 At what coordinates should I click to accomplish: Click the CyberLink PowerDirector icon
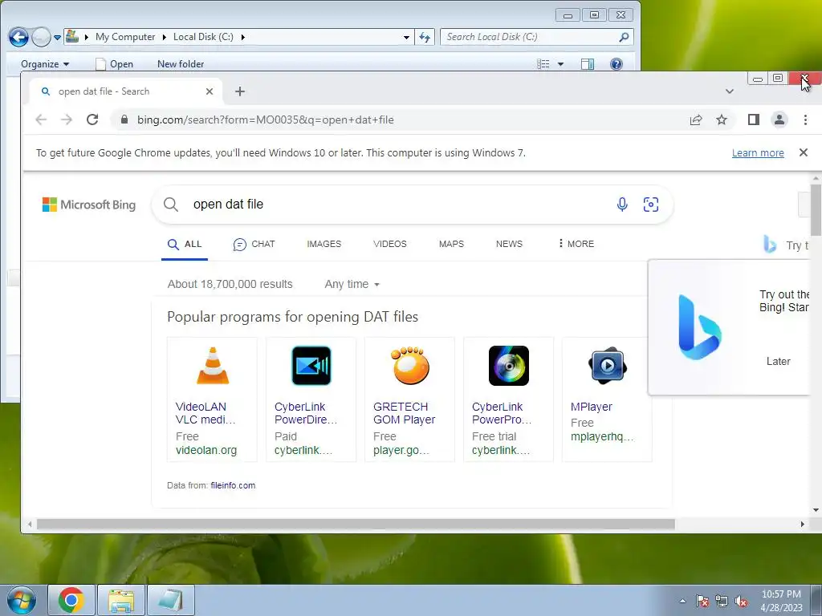311,366
